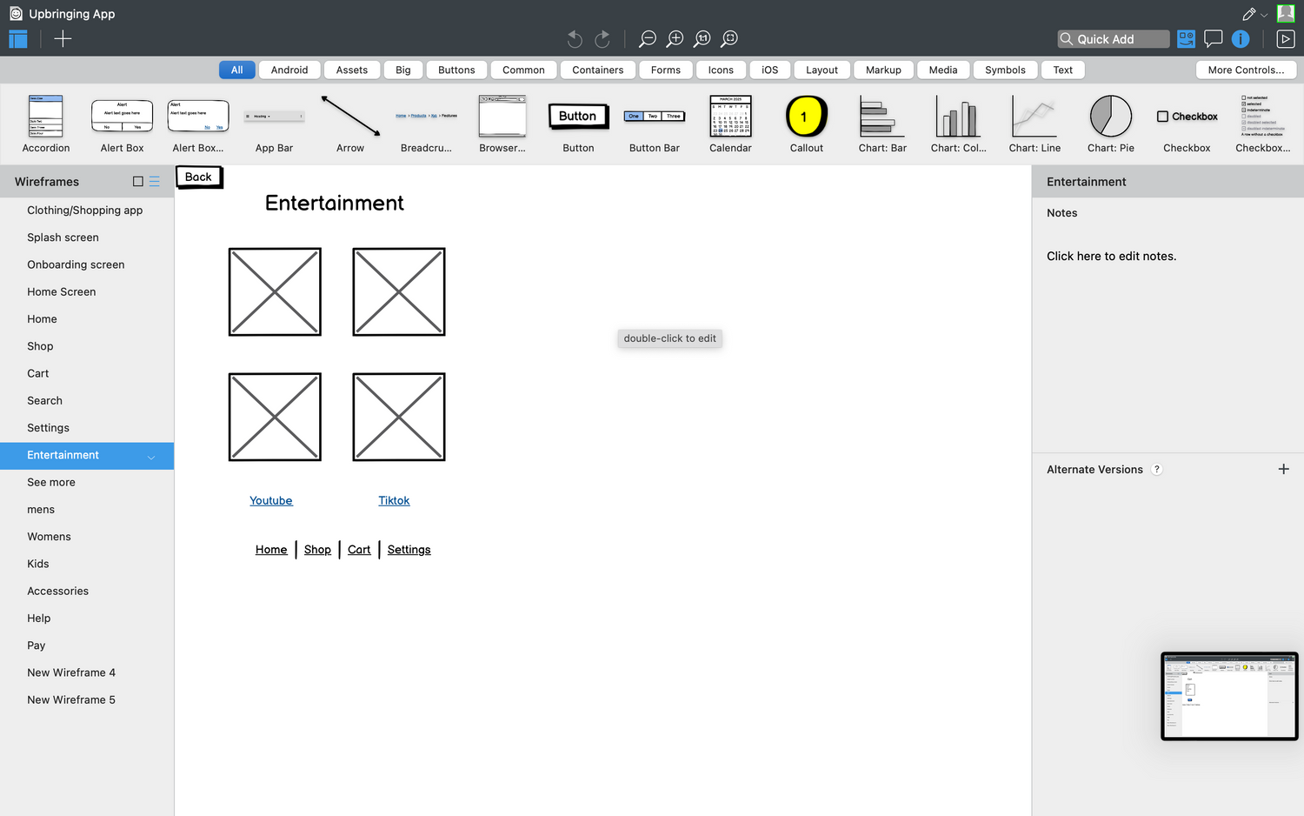Viewport: 1304px width, 816px height.
Task: Open the Cart wireframe
Action: 87,373
